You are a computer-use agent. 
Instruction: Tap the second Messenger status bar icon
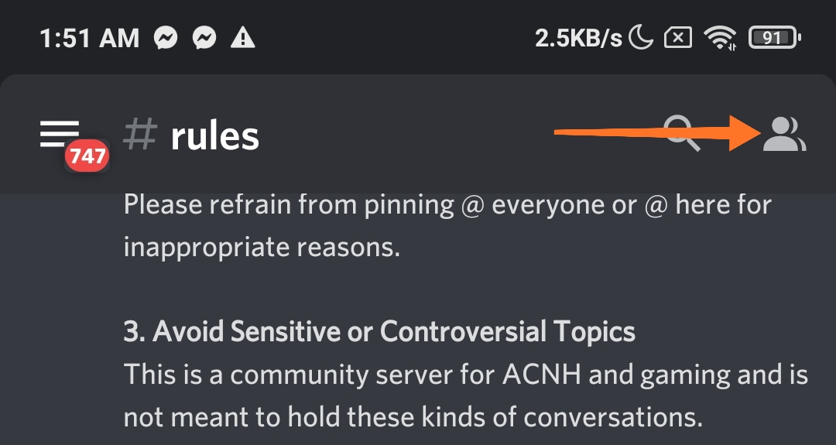tap(205, 37)
